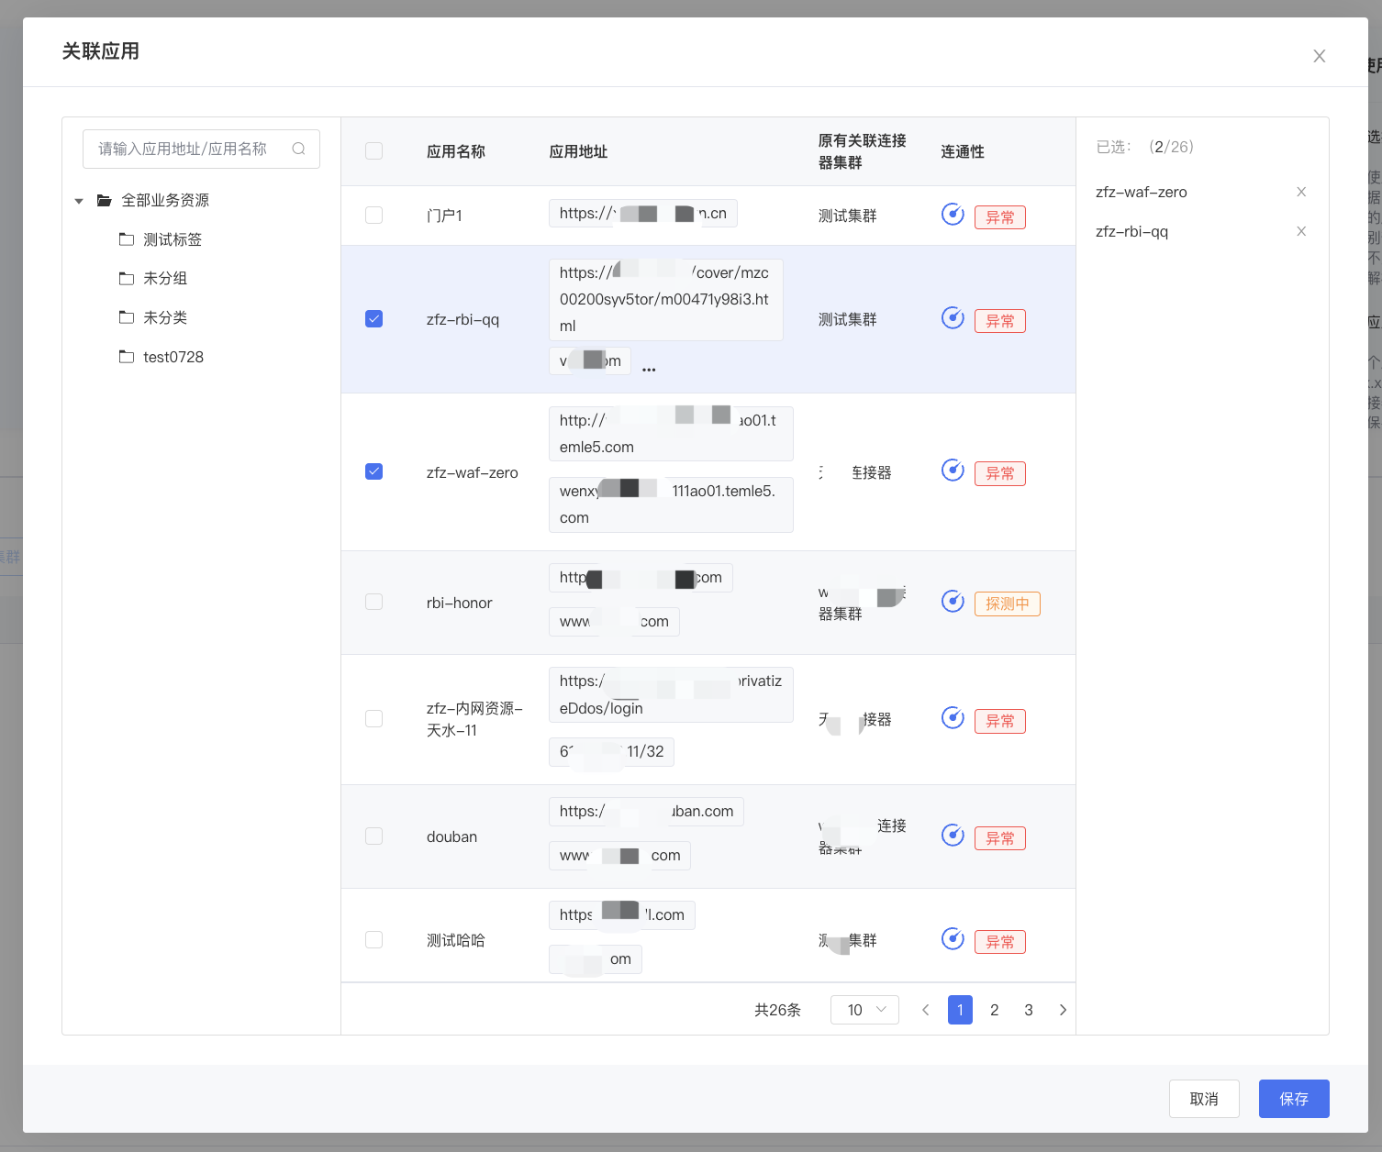1382x1152 pixels.
Task: Click the connectivity probe icon for rbi-honor
Action: (x=953, y=602)
